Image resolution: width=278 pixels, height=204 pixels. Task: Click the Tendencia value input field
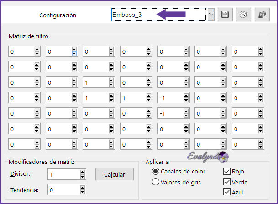point(63,189)
